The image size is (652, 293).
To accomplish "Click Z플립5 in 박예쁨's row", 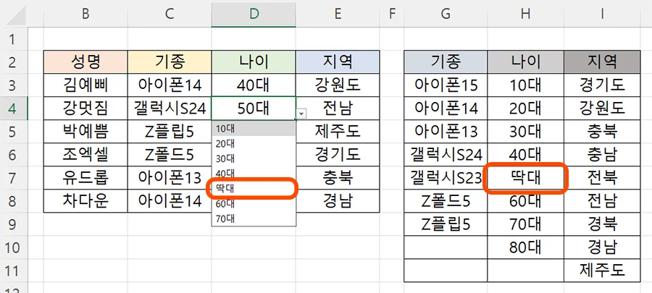I will tap(170, 132).
